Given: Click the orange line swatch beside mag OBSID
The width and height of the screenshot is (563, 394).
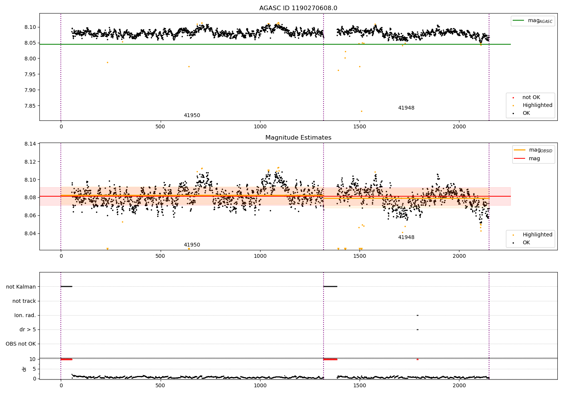Looking at the screenshot, I should 520,150.
